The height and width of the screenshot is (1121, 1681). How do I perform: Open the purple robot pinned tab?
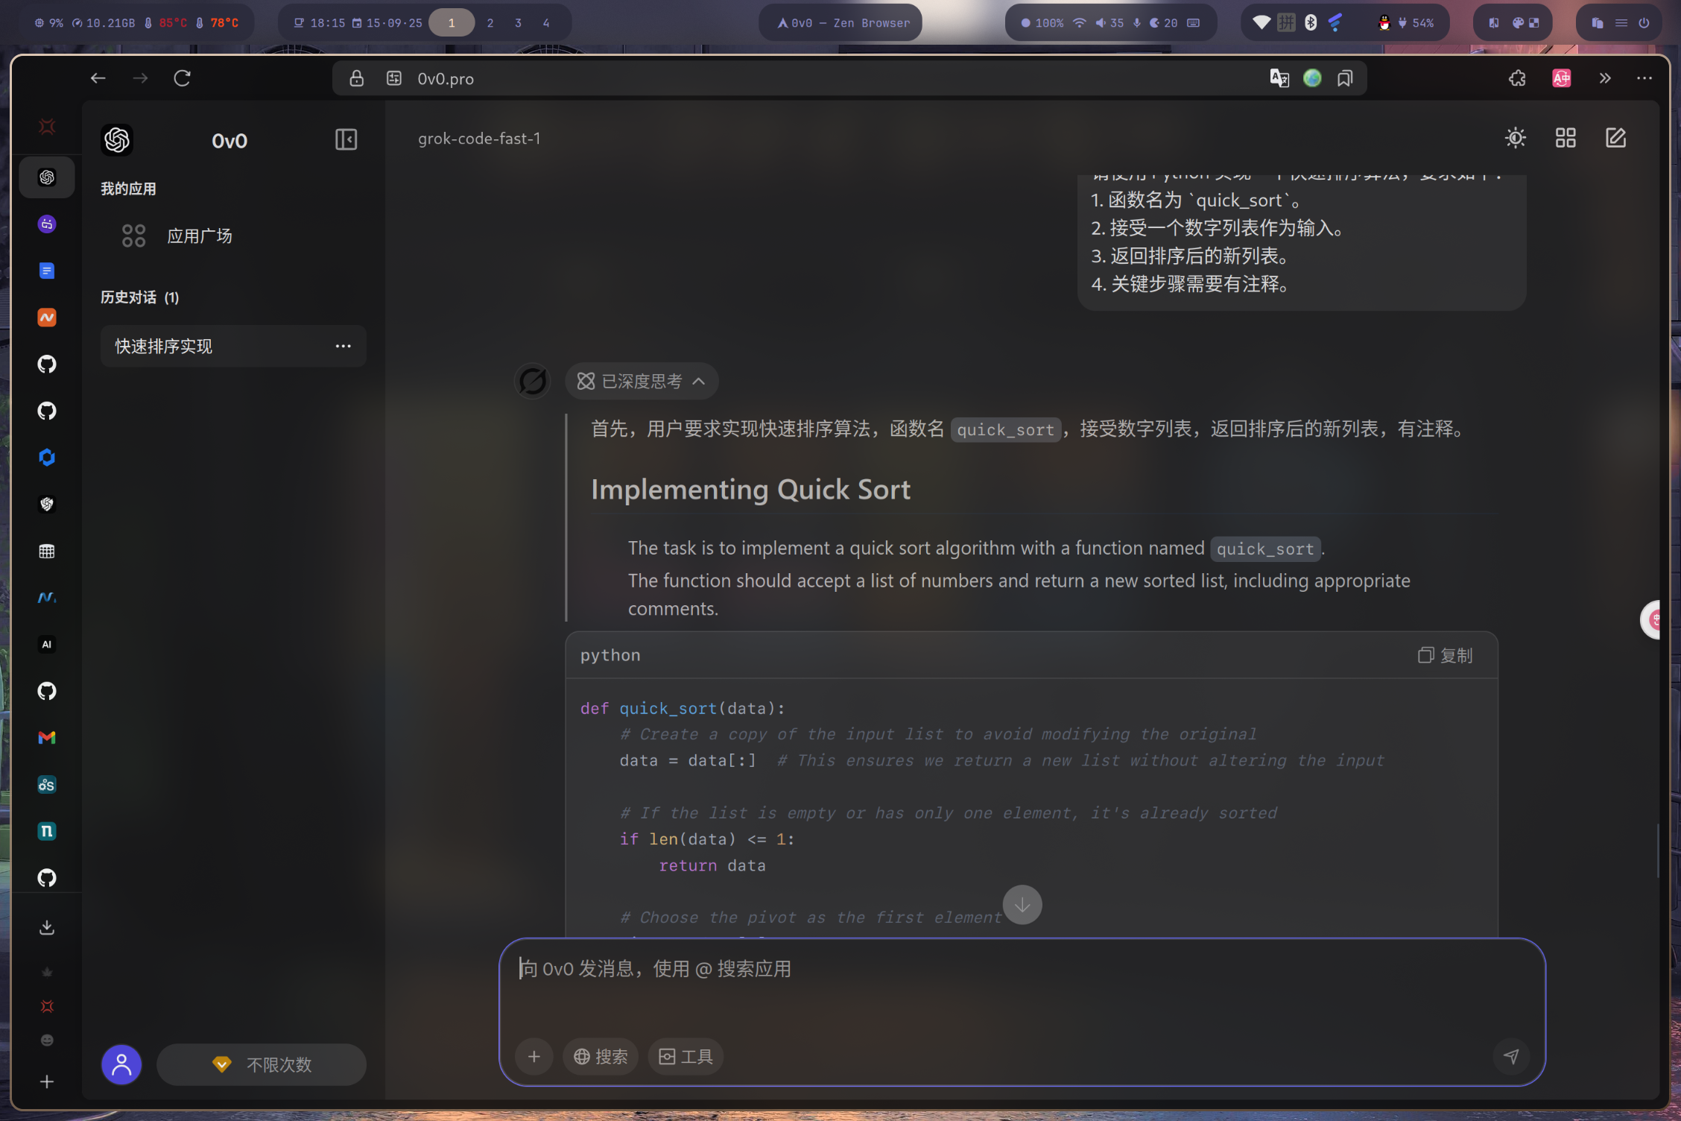47,224
